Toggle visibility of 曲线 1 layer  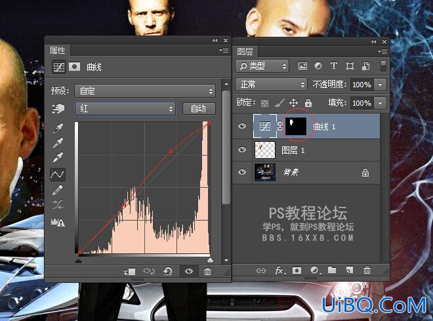pos(242,126)
